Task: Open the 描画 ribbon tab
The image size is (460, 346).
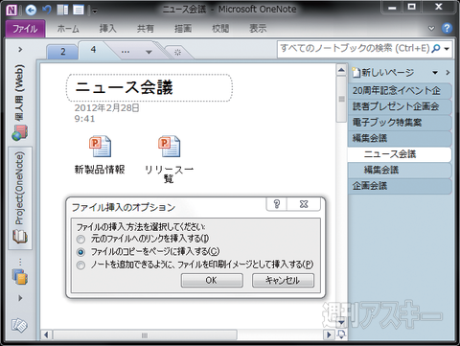Action: tap(183, 29)
